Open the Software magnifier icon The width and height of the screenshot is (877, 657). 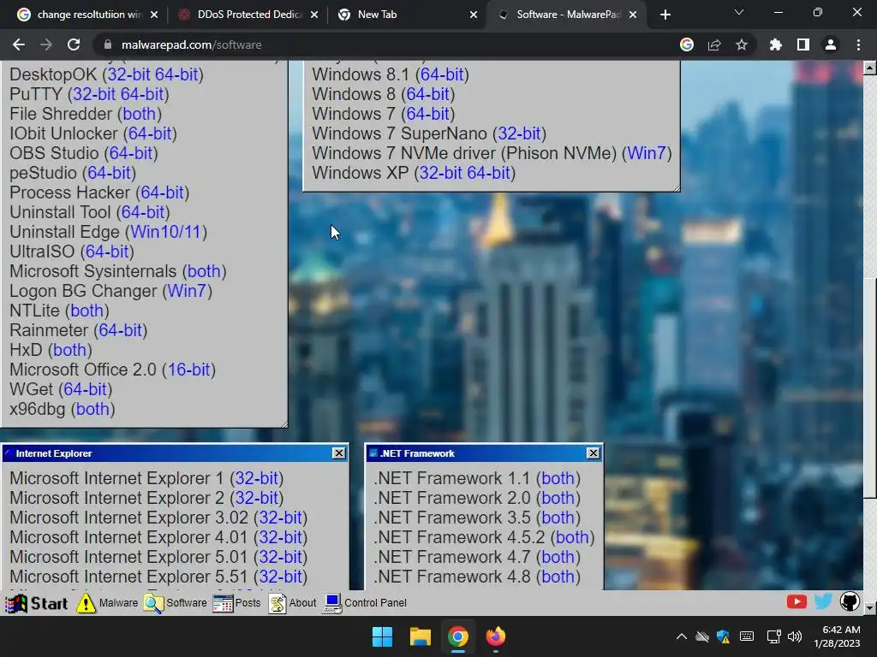tap(153, 603)
